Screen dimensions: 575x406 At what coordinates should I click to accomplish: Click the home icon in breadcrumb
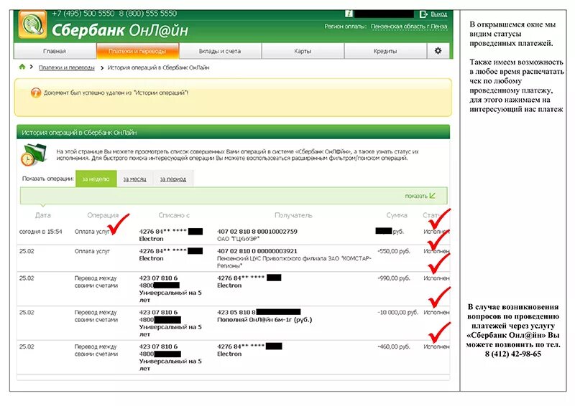tap(22, 67)
